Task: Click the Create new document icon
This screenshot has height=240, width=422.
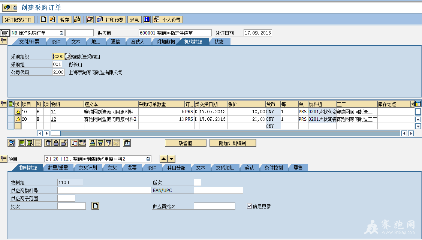Action: [x=43, y=19]
